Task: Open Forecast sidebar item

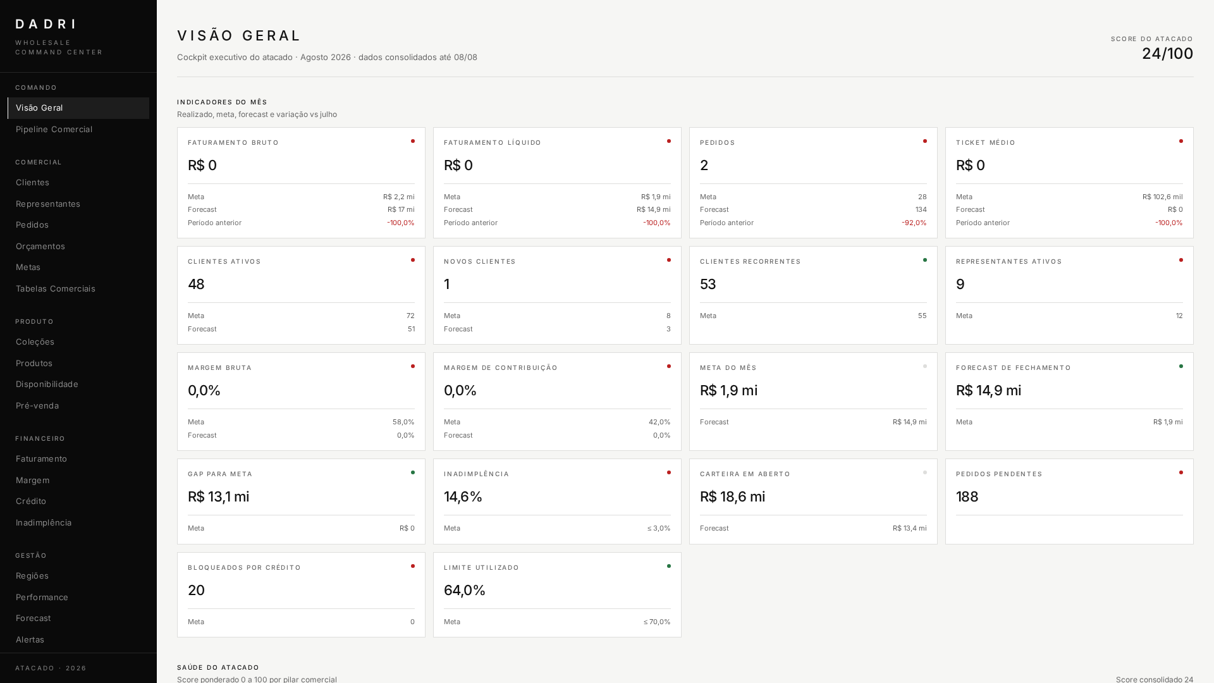Action: tap(78, 618)
